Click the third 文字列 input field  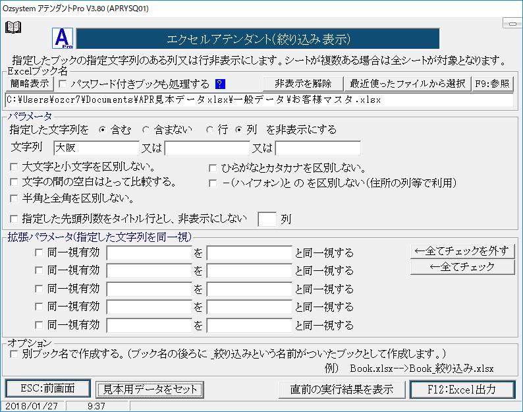point(318,148)
